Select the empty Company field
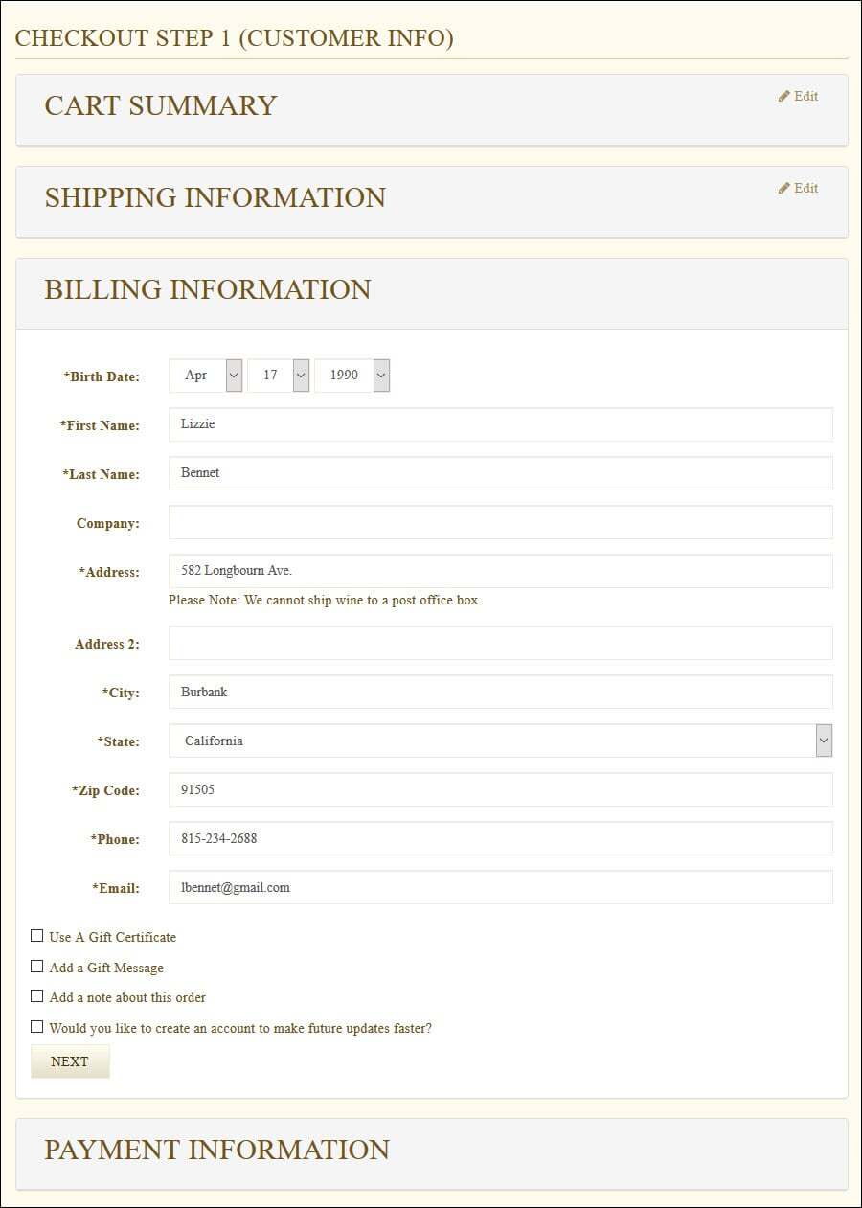Screen dimensions: 862x1208 click(x=501, y=522)
